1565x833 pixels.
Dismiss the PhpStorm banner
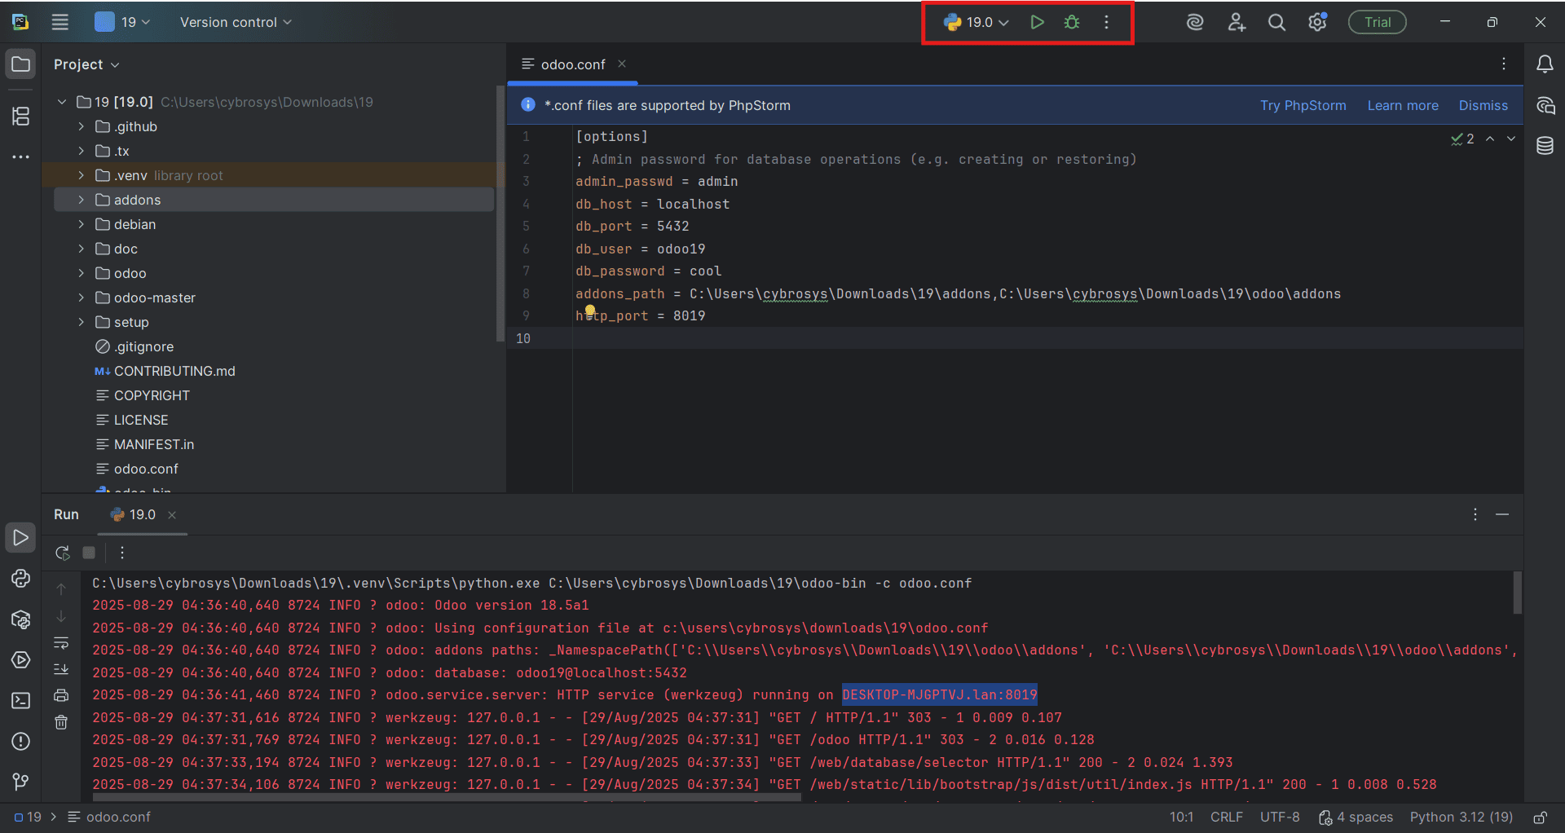tap(1483, 105)
